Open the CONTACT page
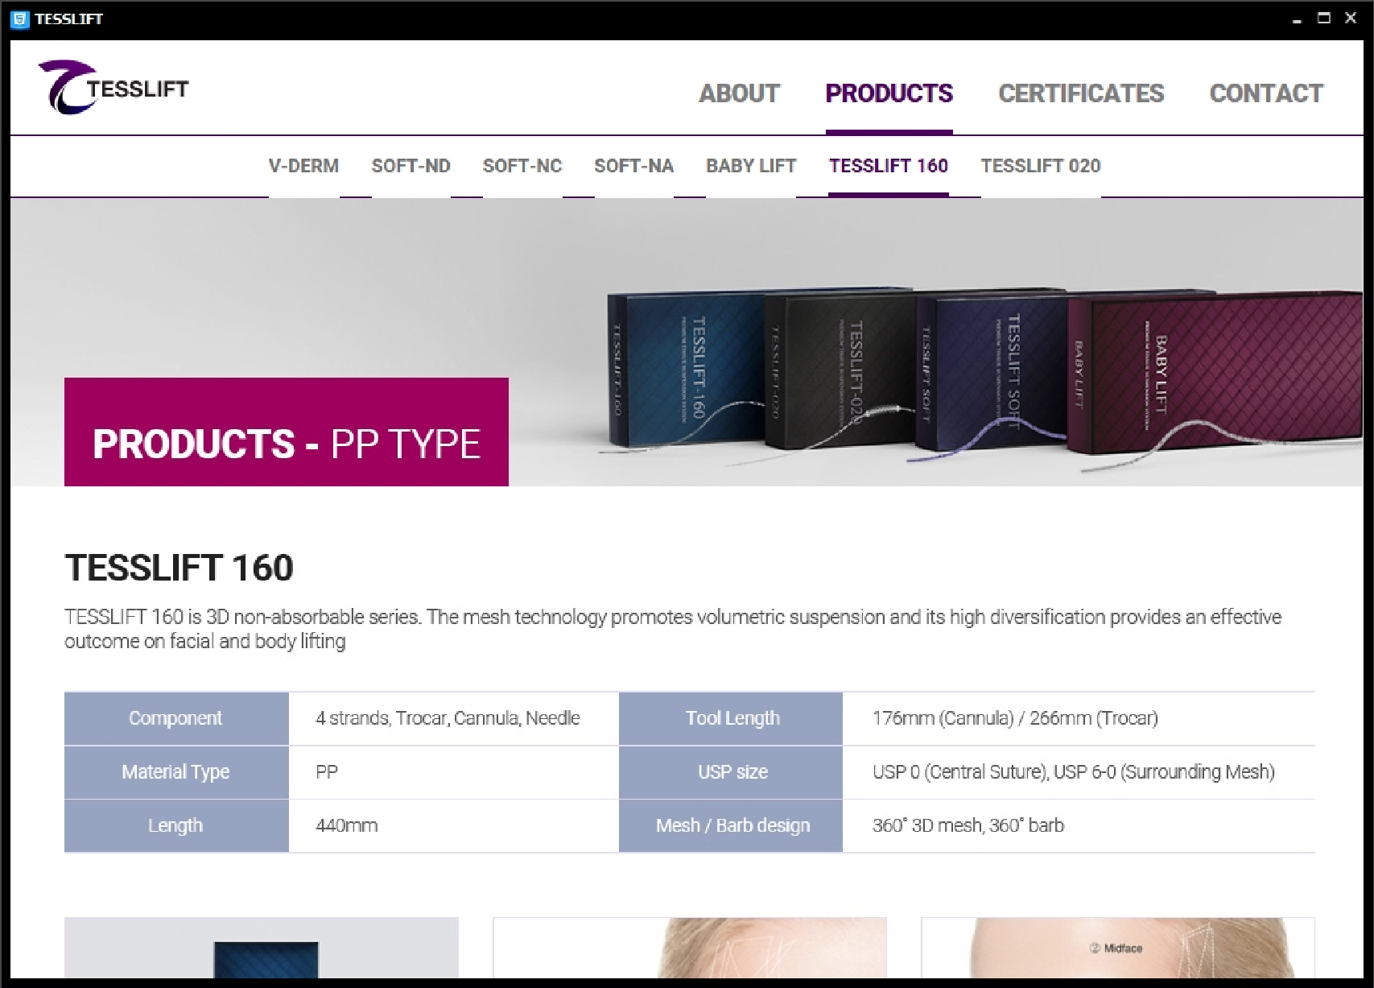Image resolution: width=1374 pixels, height=988 pixels. pyautogui.click(x=1266, y=93)
